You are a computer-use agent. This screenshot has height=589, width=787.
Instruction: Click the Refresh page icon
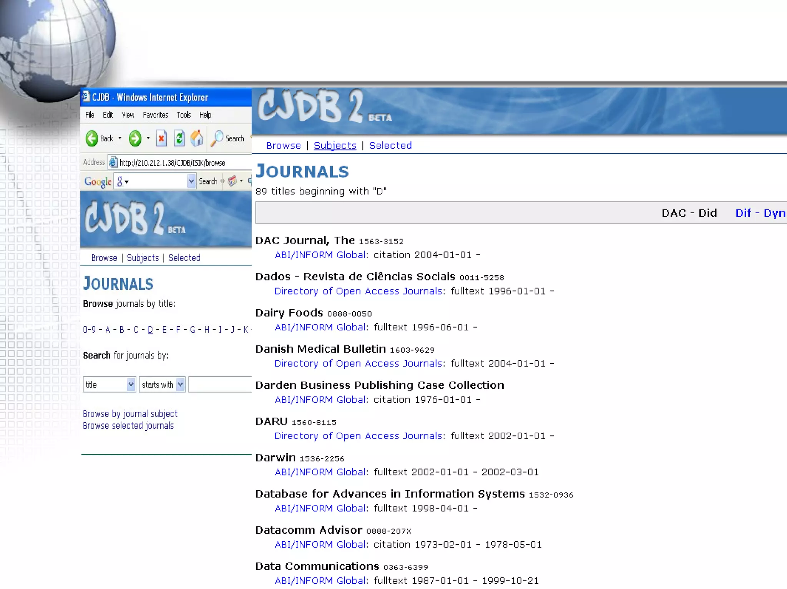(x=179, y=138)
